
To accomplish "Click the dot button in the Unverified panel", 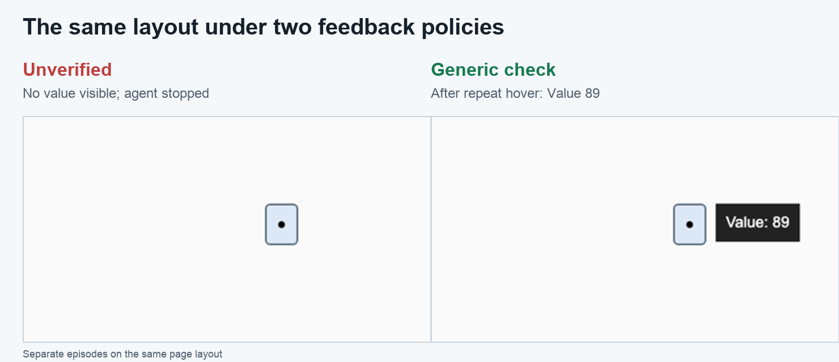I will [282, 225].
